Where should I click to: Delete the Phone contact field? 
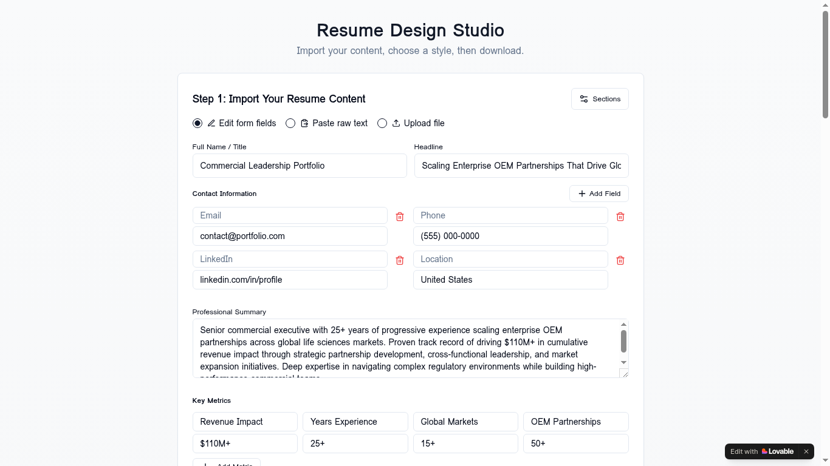[620, 217]
